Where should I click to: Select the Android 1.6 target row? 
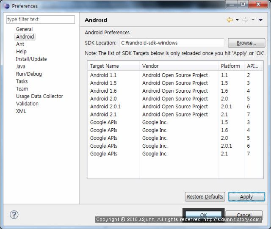175,91
